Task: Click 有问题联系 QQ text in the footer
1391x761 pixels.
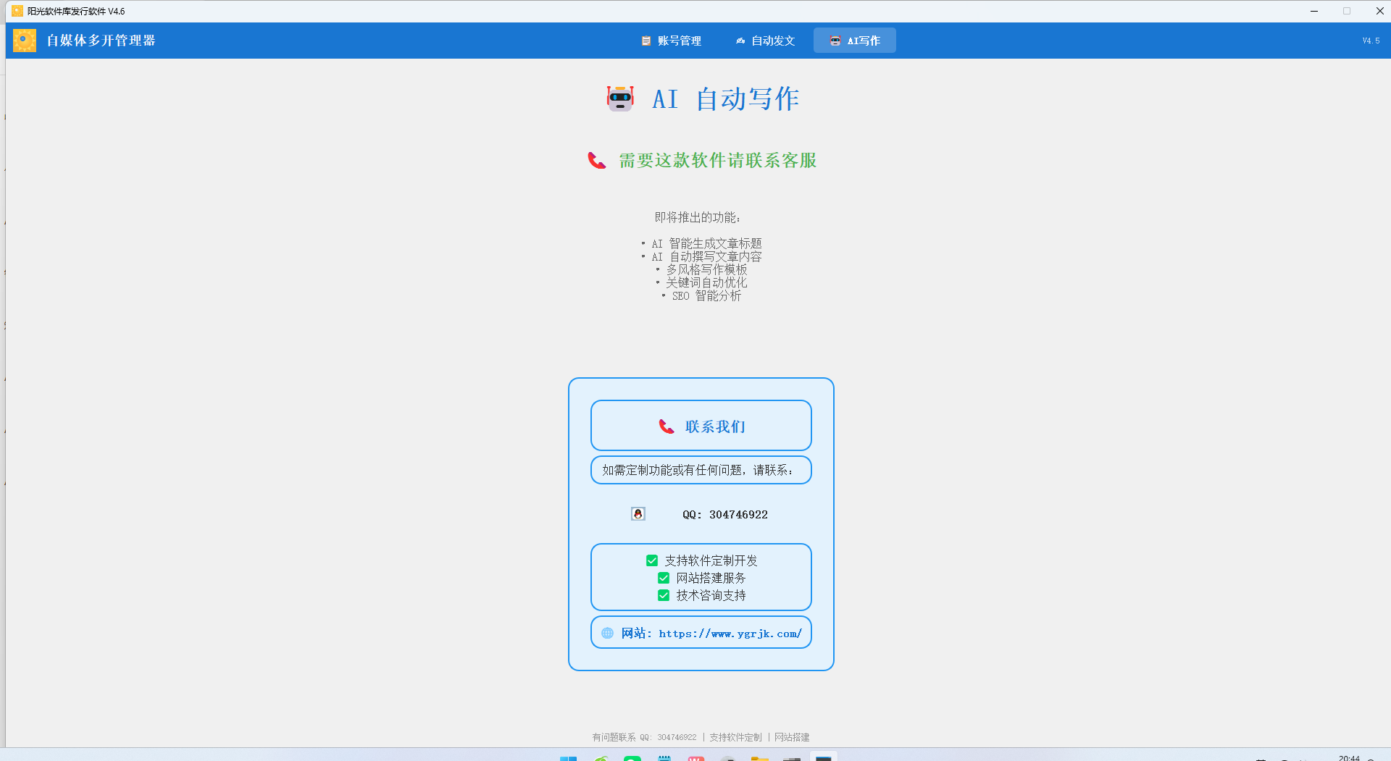Action: pos(644,737)
